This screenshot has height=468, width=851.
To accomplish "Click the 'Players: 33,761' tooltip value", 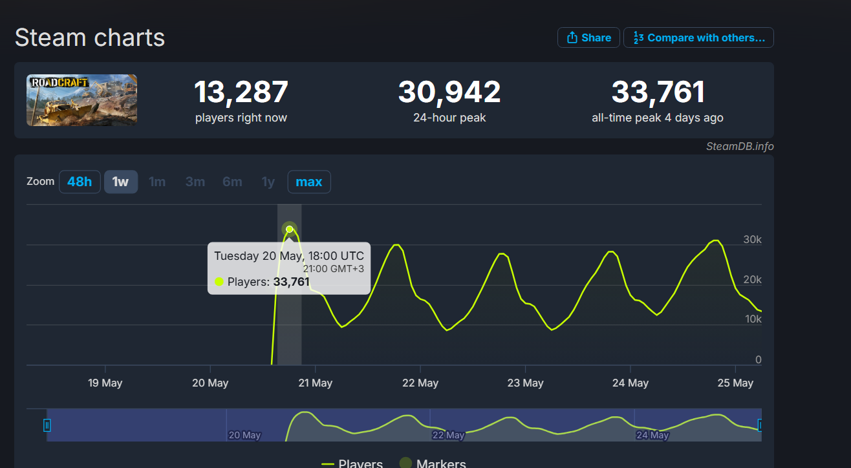I will click(x=262, y=282).
